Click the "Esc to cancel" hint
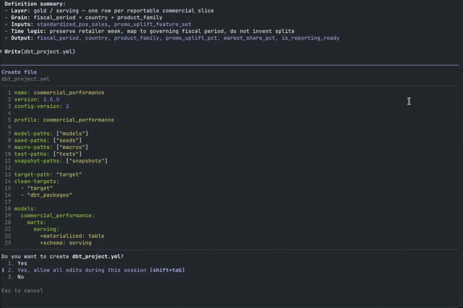The height and width of the screenshot is (308, 463). coord(22,291)
